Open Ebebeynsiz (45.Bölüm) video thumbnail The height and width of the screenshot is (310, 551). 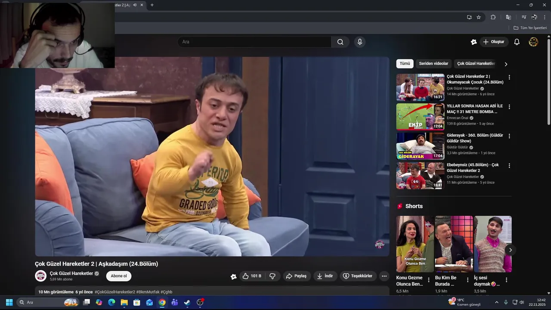click(x=420, y=176)
